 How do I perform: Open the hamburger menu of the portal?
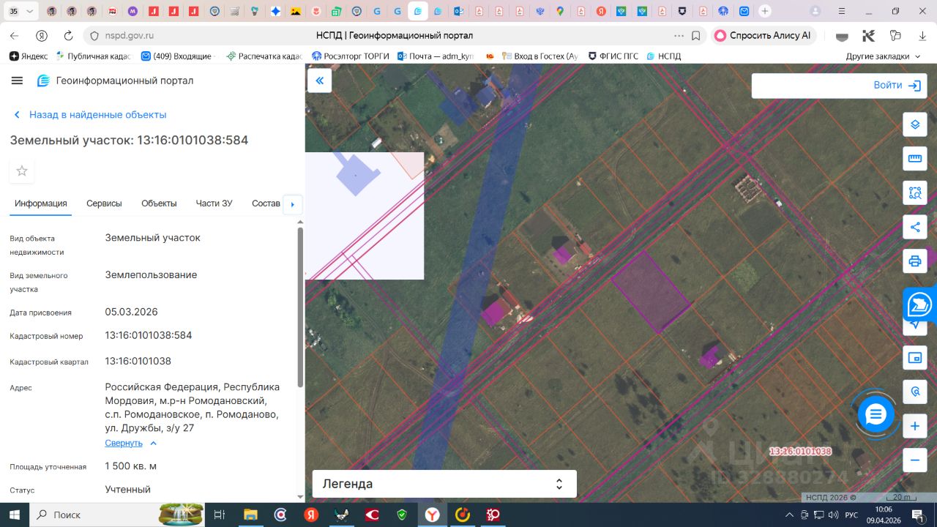[x=18, y=81]
